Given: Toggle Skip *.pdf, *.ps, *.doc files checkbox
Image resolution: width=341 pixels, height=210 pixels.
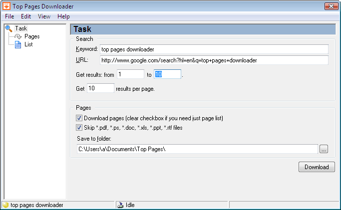Looking at the screenshot, I should 79,128.
